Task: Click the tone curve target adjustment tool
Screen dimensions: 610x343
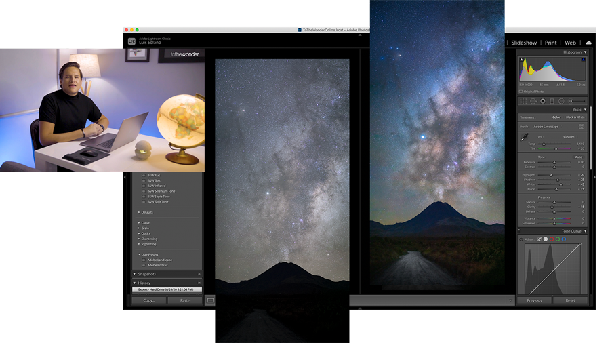Action: tap(521, 239)
